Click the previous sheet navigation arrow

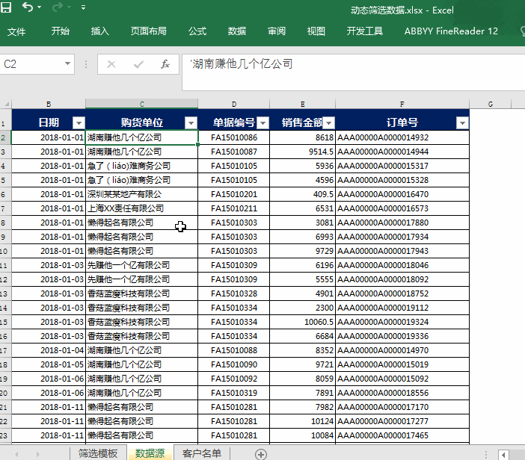(x=16, y=454)
